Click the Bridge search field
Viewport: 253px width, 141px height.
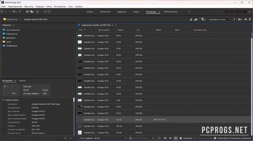click(x=235, y=12)
